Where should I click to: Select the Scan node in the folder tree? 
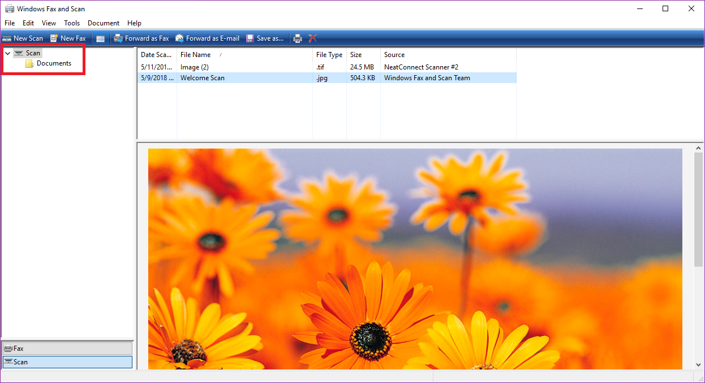click(28, 53)
